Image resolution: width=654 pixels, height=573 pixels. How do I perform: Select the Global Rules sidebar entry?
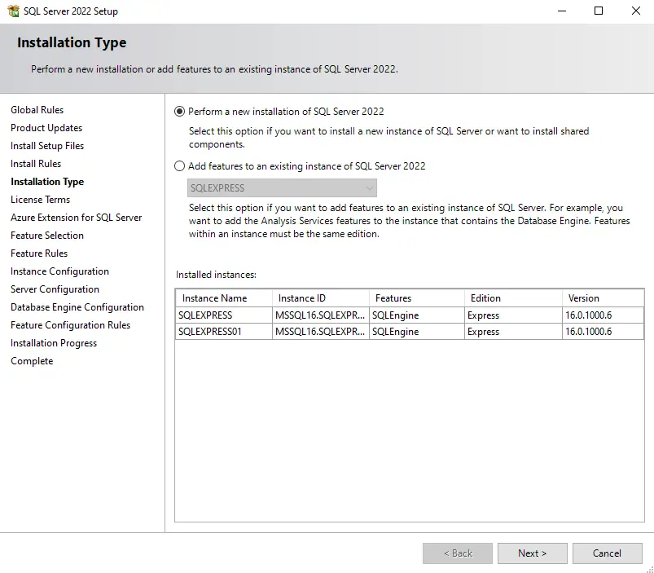point(37,109)
